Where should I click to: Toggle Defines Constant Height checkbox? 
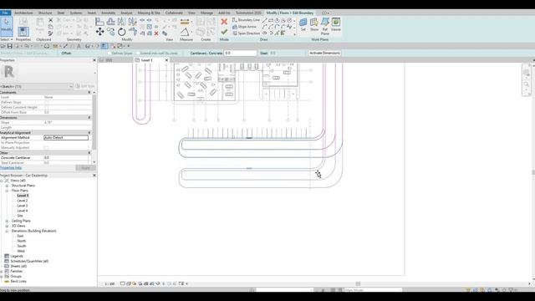click(x=47, y=107)
